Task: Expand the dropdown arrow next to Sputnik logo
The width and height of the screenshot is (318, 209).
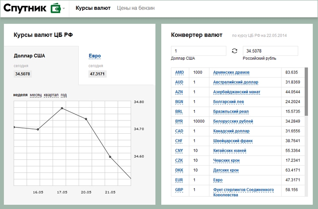Action: 64,9
